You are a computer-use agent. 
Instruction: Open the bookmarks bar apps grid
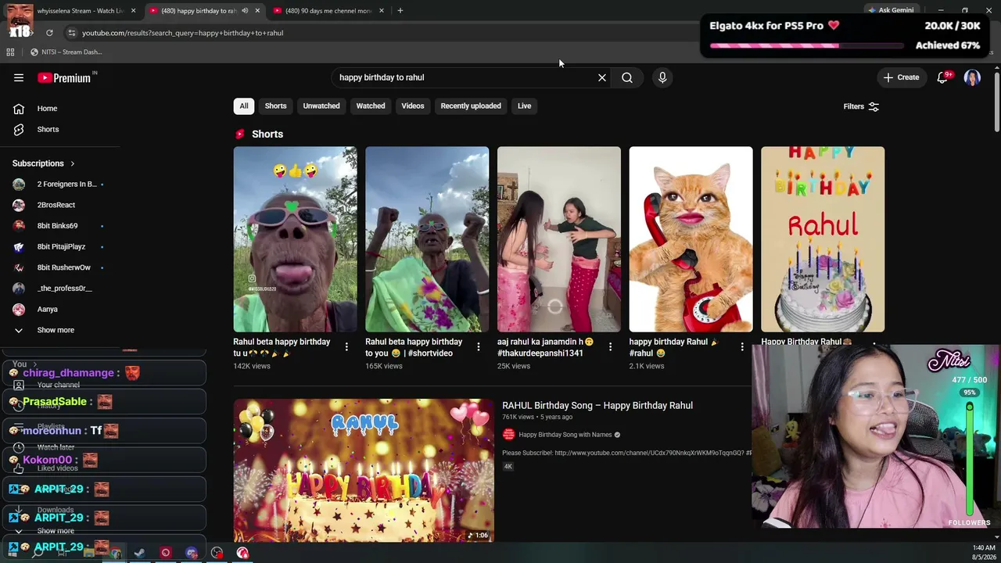pos(10,52)
